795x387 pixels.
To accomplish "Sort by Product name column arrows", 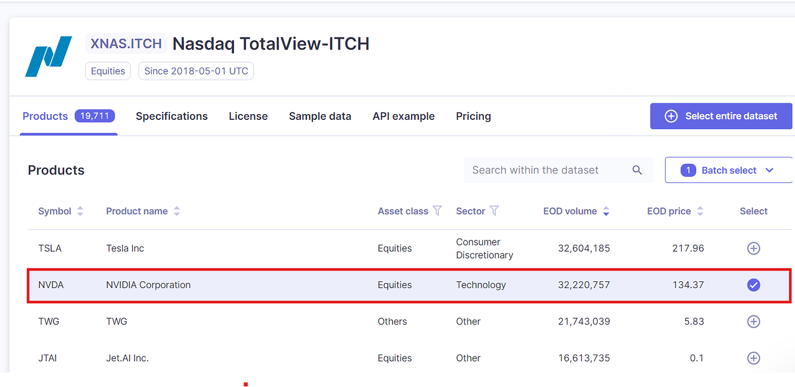I will click(x=177, y=211).
